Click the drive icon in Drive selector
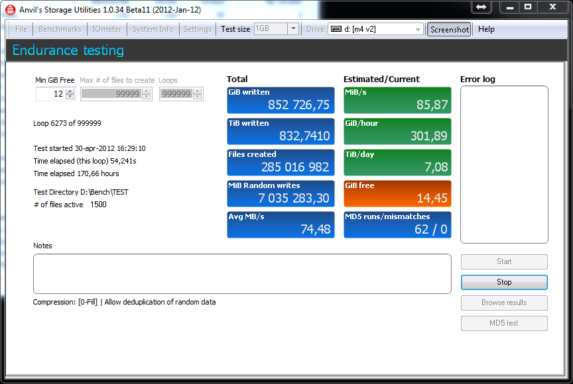Image resolution: width=573 pixels, height=384 pixels. (336, 29)
